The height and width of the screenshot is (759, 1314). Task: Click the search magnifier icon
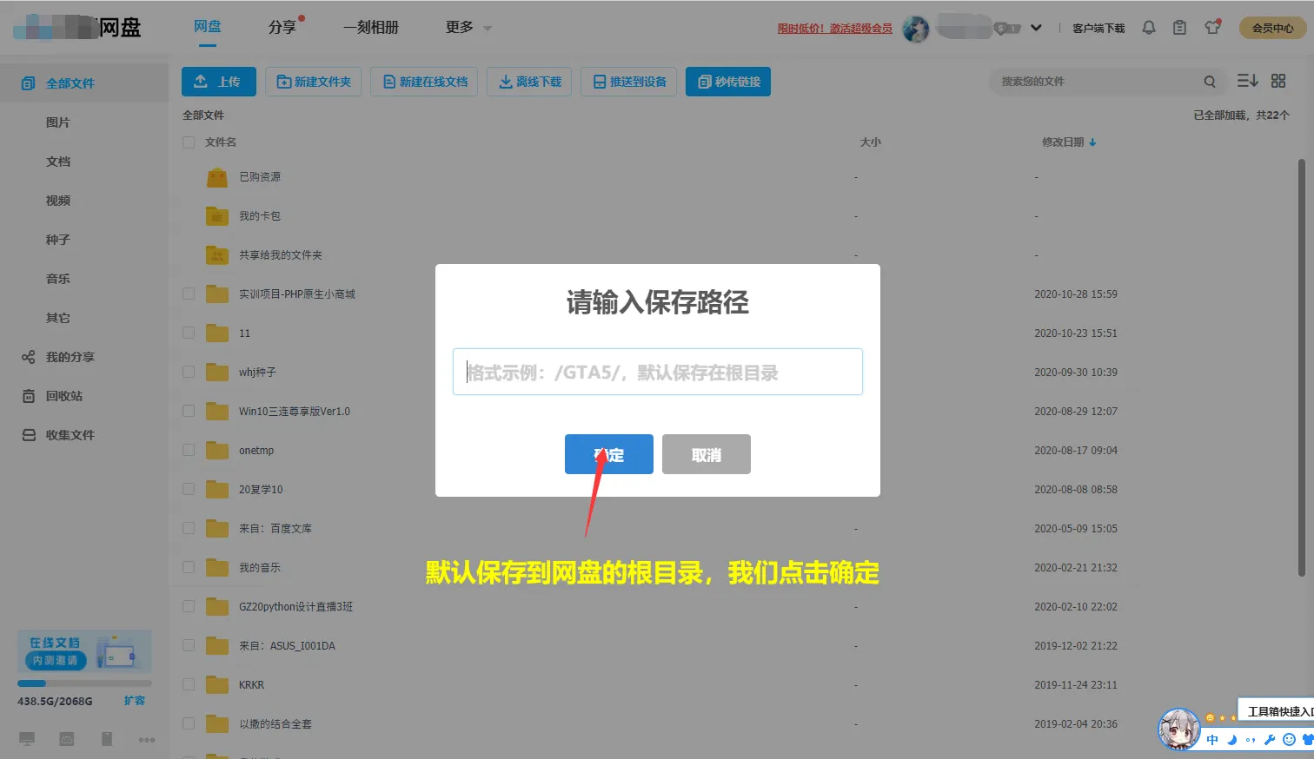1210,81
